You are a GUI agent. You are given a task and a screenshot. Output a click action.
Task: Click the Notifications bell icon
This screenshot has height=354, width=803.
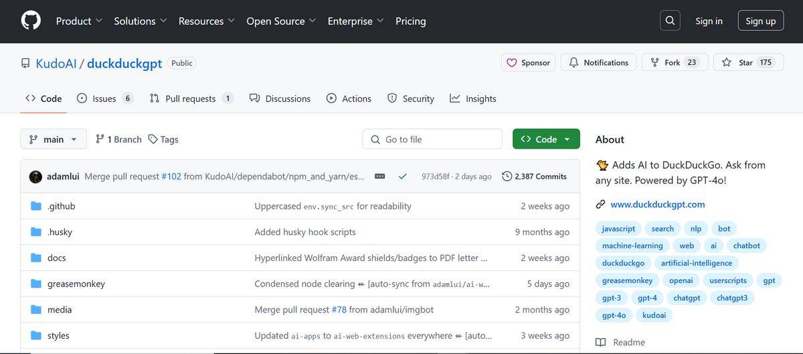(573, 62)
